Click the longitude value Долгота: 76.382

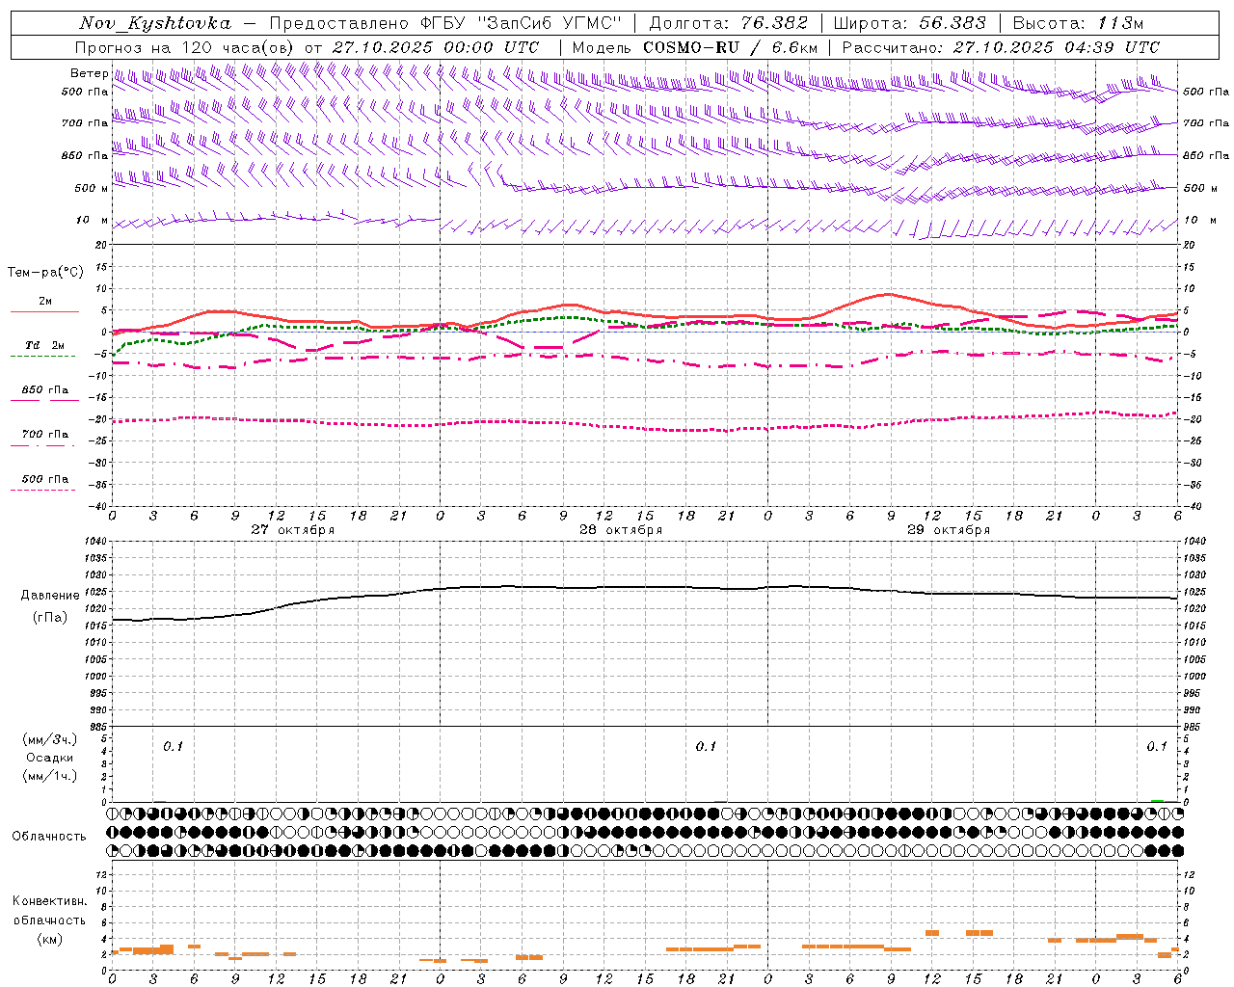click(x=728, y=23)
